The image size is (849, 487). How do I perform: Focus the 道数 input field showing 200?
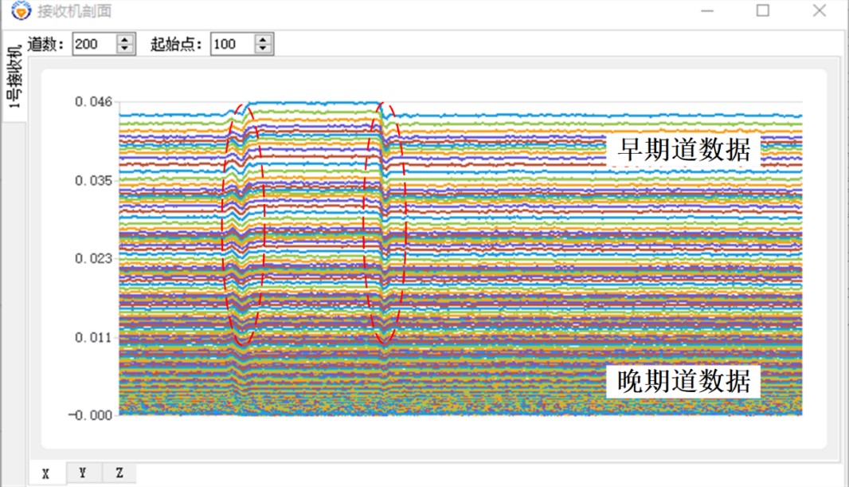[95, 44]
